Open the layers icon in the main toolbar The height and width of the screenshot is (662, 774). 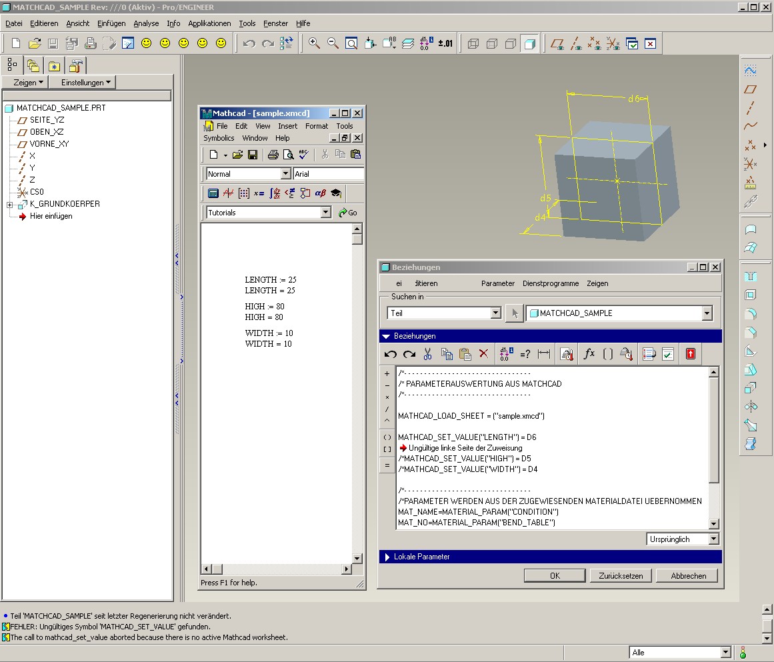[408, 43]
